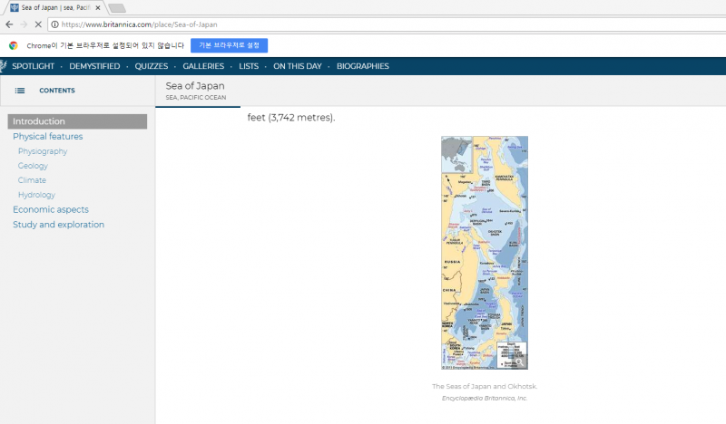Click the browser forward arrow
This screenshot has width=726, height=424.
pos(21,24)
